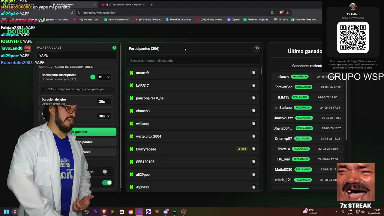The width and height of the screenshot is (384, 216).
Task: Click winner Joaco21zzz in the winners list
Action: pyautogui.click(x=307, y=118)
